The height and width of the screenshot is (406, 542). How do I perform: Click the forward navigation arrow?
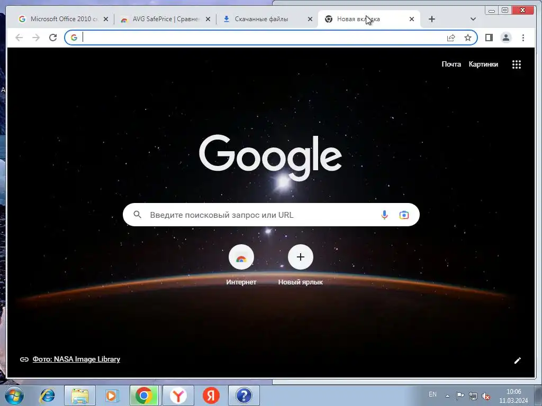click(x=36, y=38)
